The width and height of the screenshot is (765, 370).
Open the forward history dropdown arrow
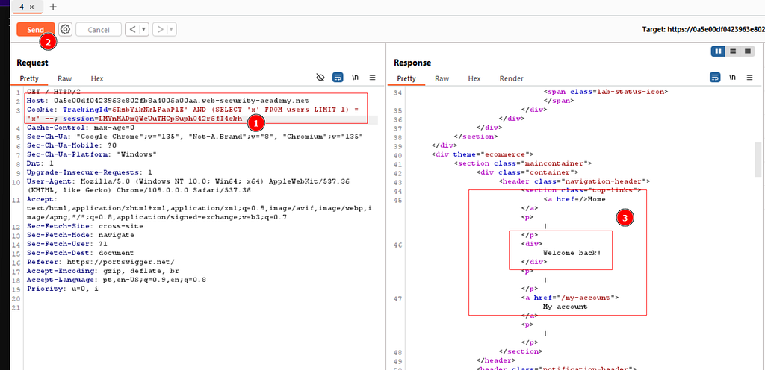click(171, 30)
